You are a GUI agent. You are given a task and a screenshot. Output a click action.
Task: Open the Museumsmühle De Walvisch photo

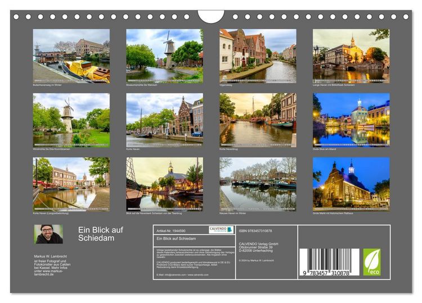pos(164,56)
